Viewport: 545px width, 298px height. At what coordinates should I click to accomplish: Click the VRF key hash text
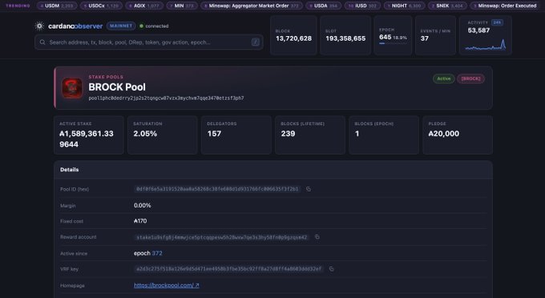coord(229,269)
